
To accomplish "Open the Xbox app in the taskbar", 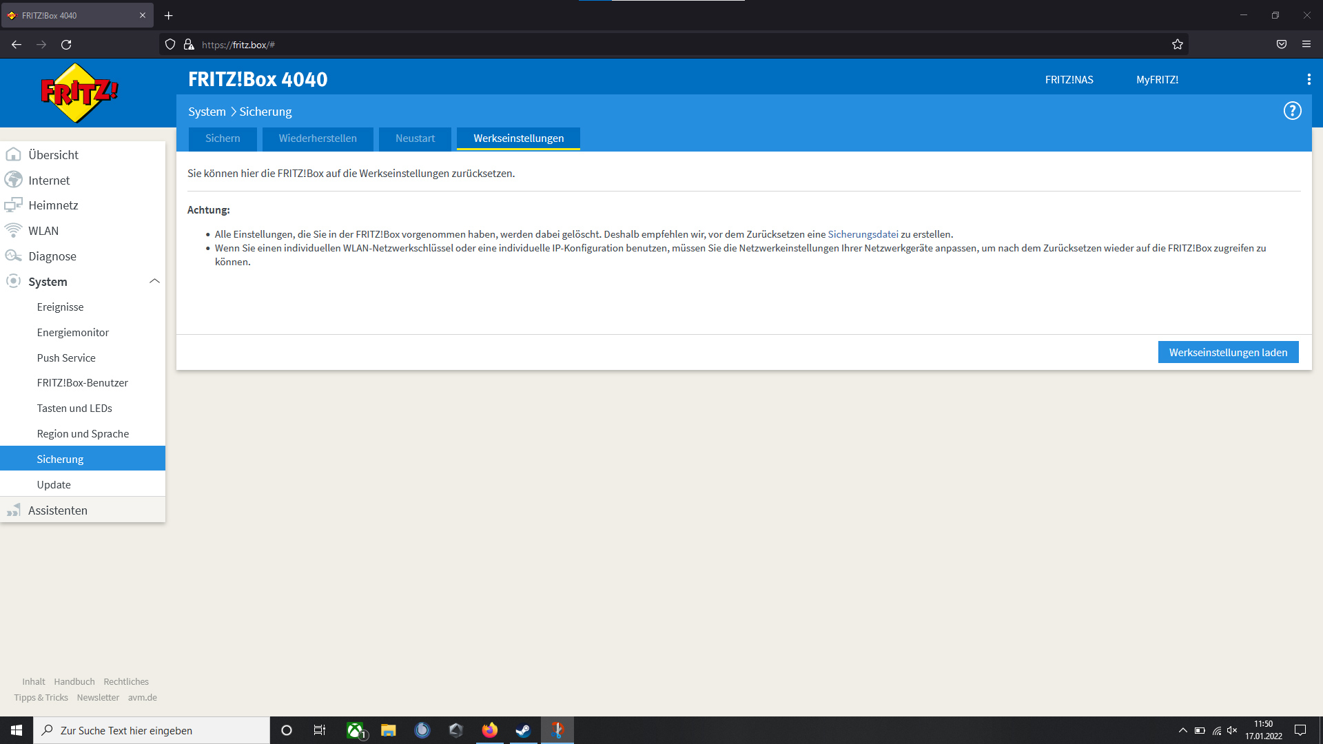I will tap(356, 730).
